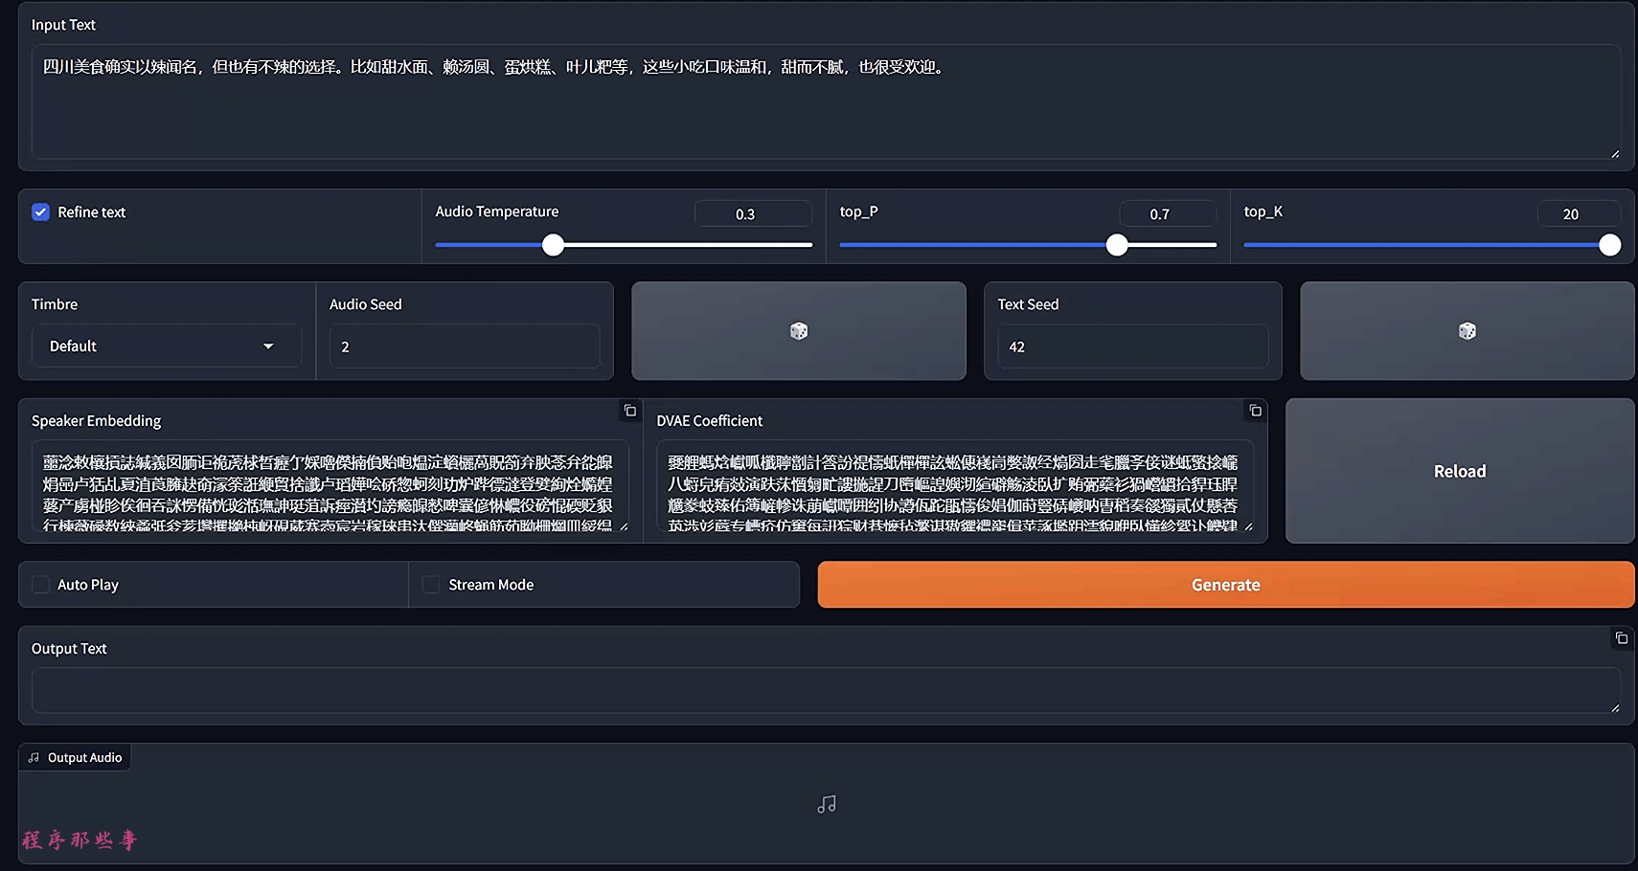This screenshot has height=871, width=1638.
Task: Copy the Output Text content
Action: [1621, 638]
